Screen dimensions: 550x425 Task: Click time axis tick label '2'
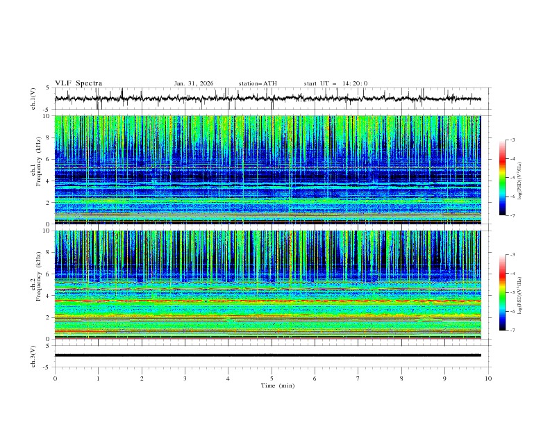(x=142, y=378)
